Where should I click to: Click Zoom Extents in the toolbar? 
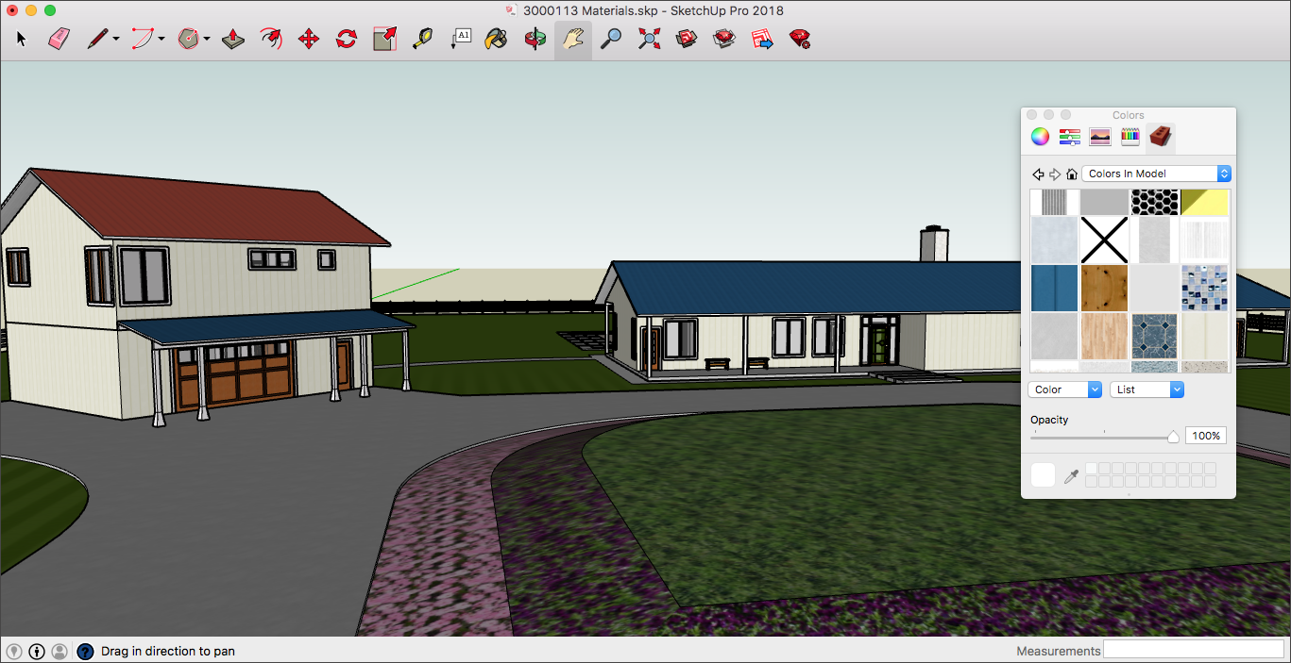click(648, 39)
